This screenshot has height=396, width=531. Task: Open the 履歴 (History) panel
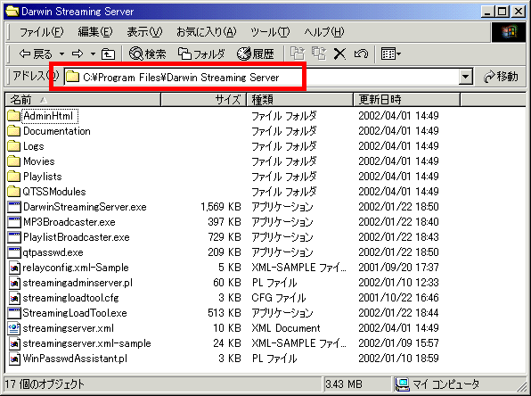click(x=256, y=54)
